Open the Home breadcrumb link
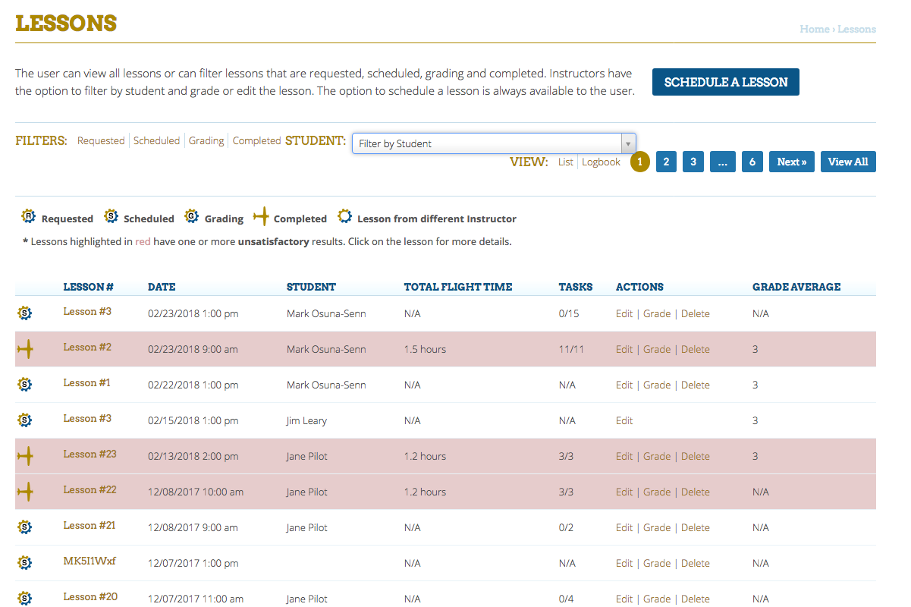The height and width of the screenshot is (607, 911). tap(814, 30)
